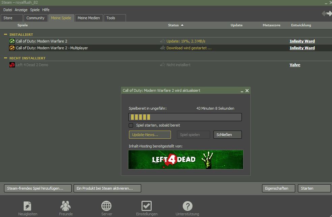
Task: Open Unterstützung help question-mark icon
Action: click(187, 206)
